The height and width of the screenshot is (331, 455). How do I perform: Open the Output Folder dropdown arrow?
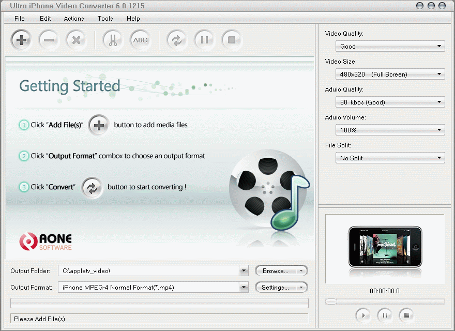coord(244,271)
